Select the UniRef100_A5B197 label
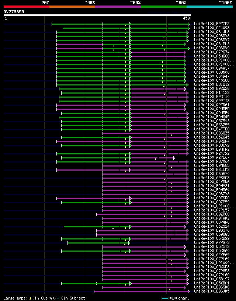This screenshot has height=301, width=236. 212,279
